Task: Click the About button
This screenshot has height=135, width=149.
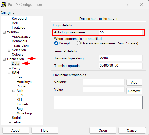Action: pyautogui.click(x=16, y=130)
